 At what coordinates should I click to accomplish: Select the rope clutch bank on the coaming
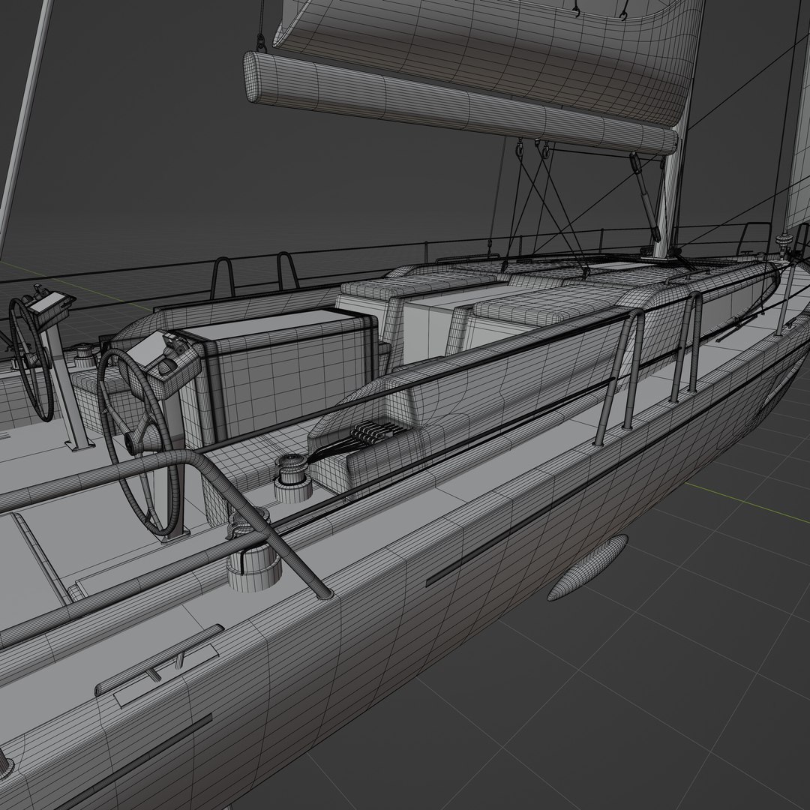point(376,433)
